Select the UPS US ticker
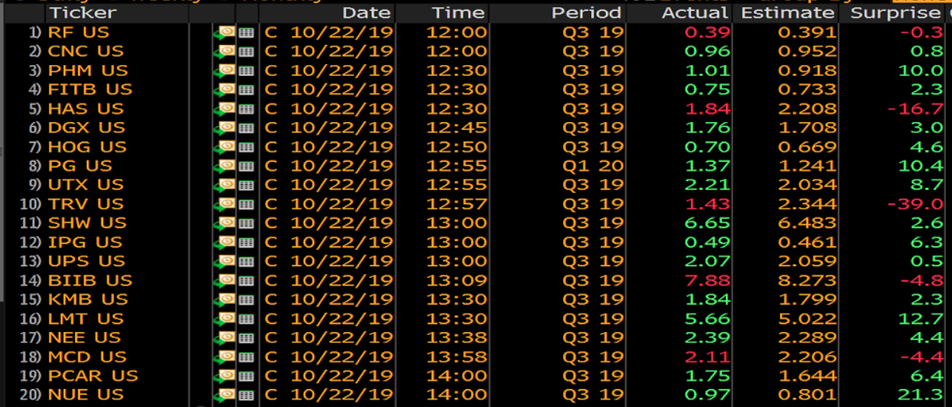952x407 pixels. coord(86,261)
